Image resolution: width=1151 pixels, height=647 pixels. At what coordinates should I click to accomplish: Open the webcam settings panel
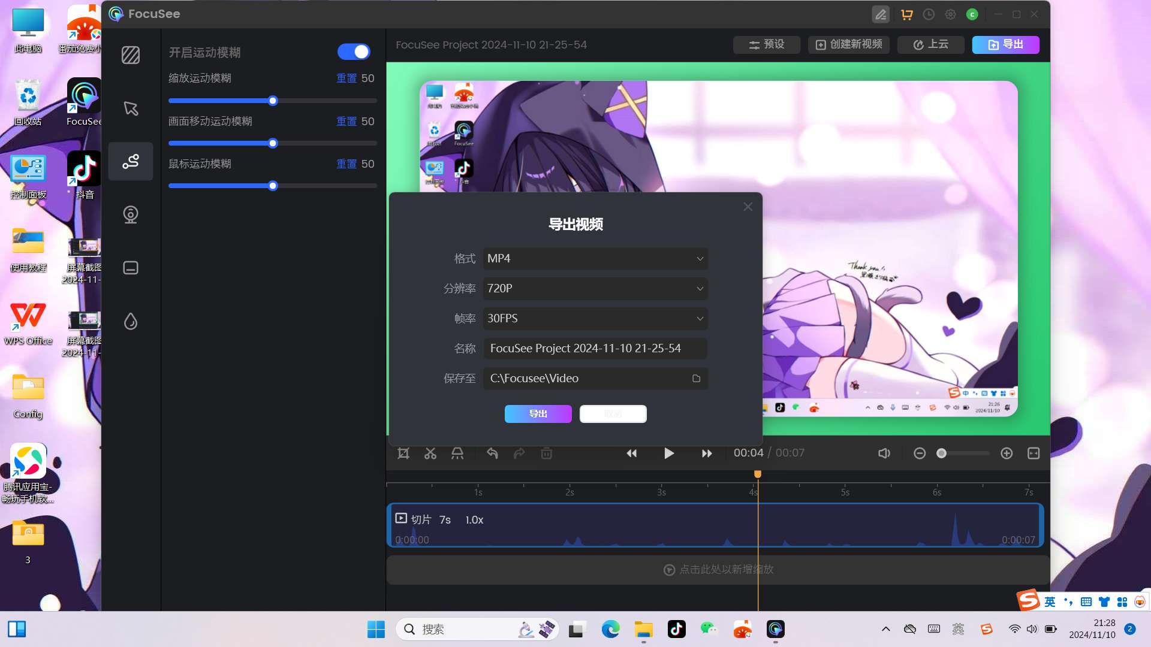pos(131,215)
